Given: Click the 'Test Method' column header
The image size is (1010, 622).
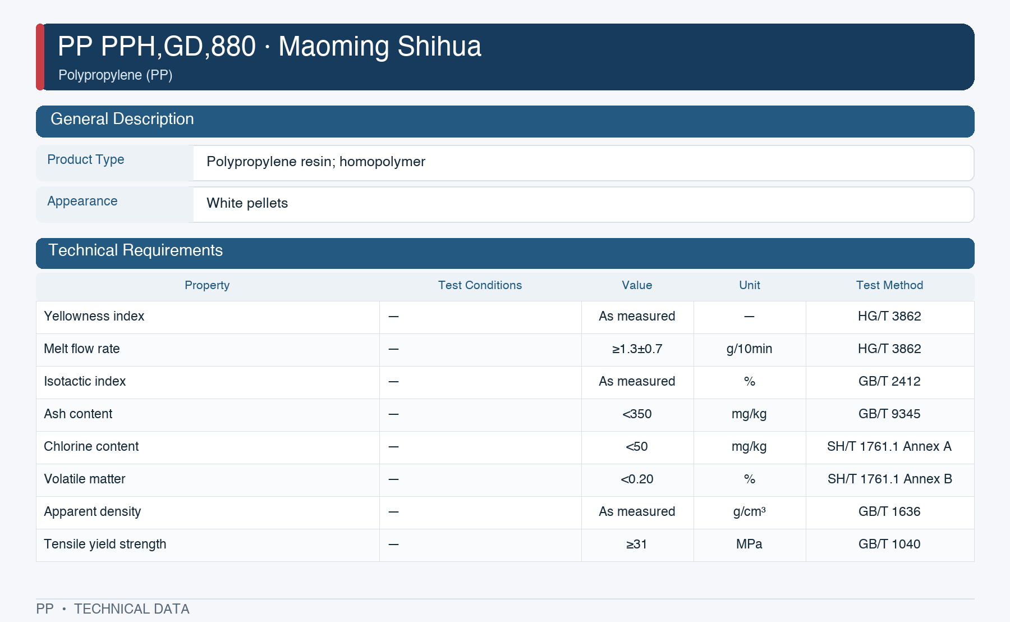Looking at the screenshot, I should point(889,285).
